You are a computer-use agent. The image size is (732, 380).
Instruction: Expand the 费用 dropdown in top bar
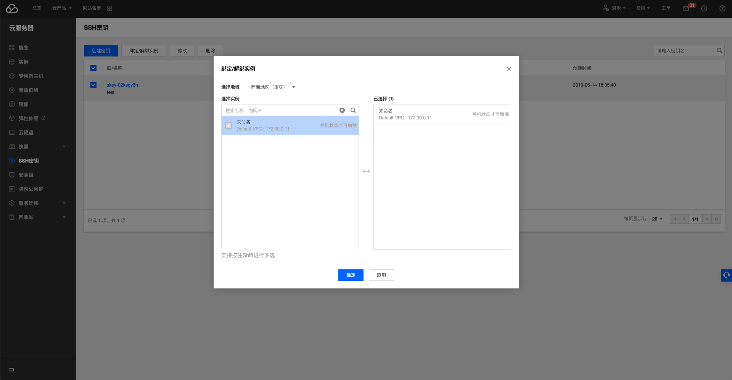point(648,8)
